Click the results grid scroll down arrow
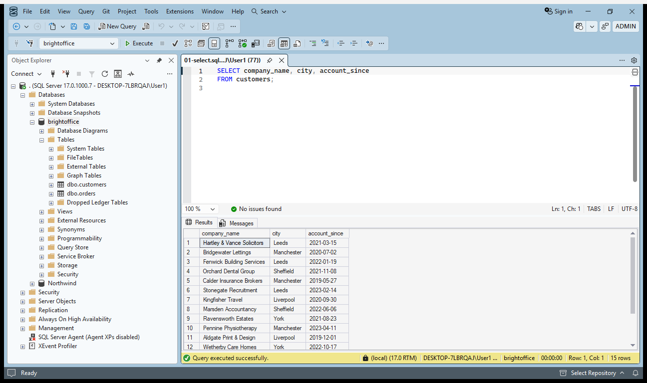Viewport: 647px width, 383px height. 633,345
